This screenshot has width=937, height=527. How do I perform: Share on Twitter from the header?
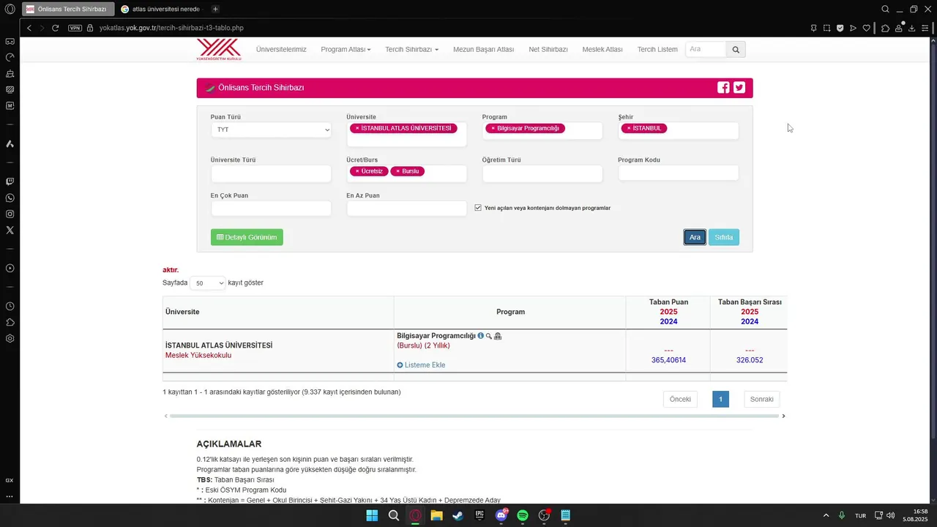point(739,88)
